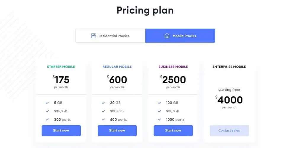Click checkmark icon beside 20 GB
The height and width of the screenshot is (148, 296).
click(x=103, y=103)
